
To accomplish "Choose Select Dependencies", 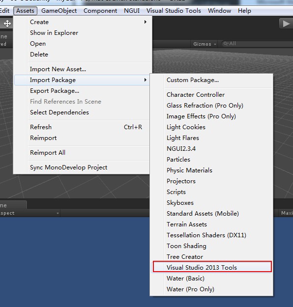I will tap(82, 112).
